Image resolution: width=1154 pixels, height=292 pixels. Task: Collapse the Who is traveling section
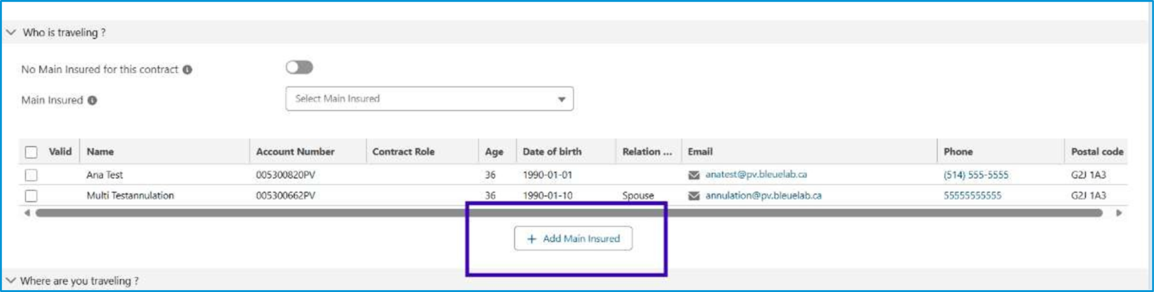(11, 32)
